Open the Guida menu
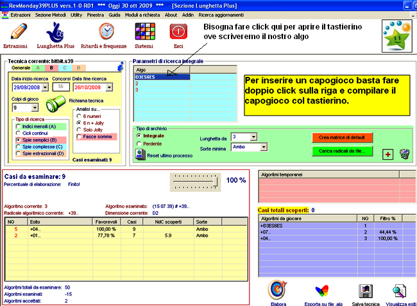The height and width of the screenshot is (306, 417). 114,15
